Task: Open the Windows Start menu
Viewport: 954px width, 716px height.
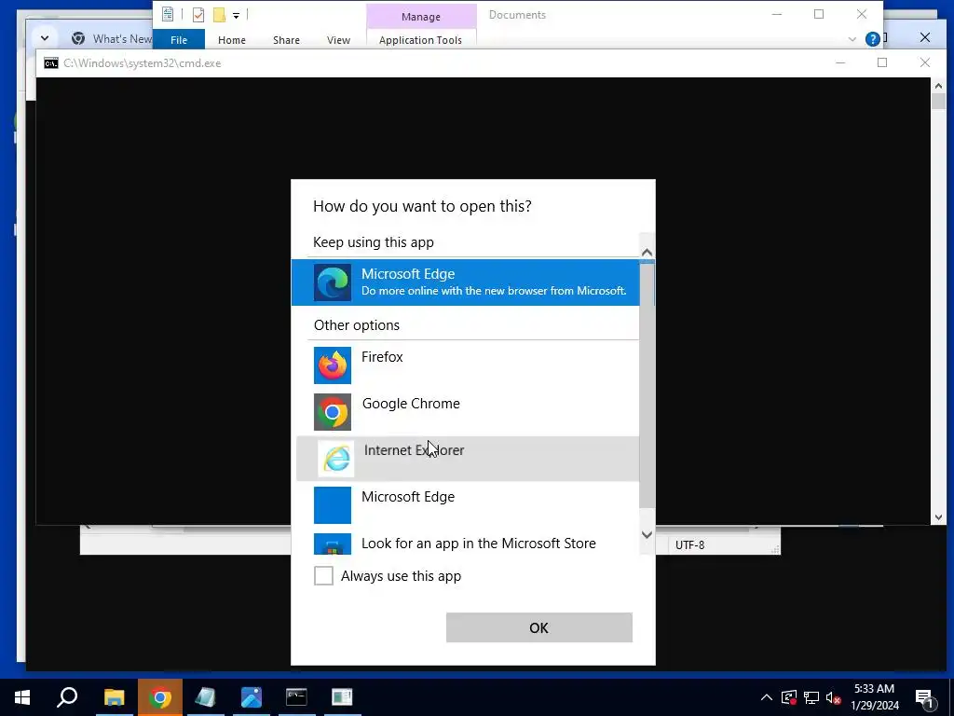Action: click(22, 697)
